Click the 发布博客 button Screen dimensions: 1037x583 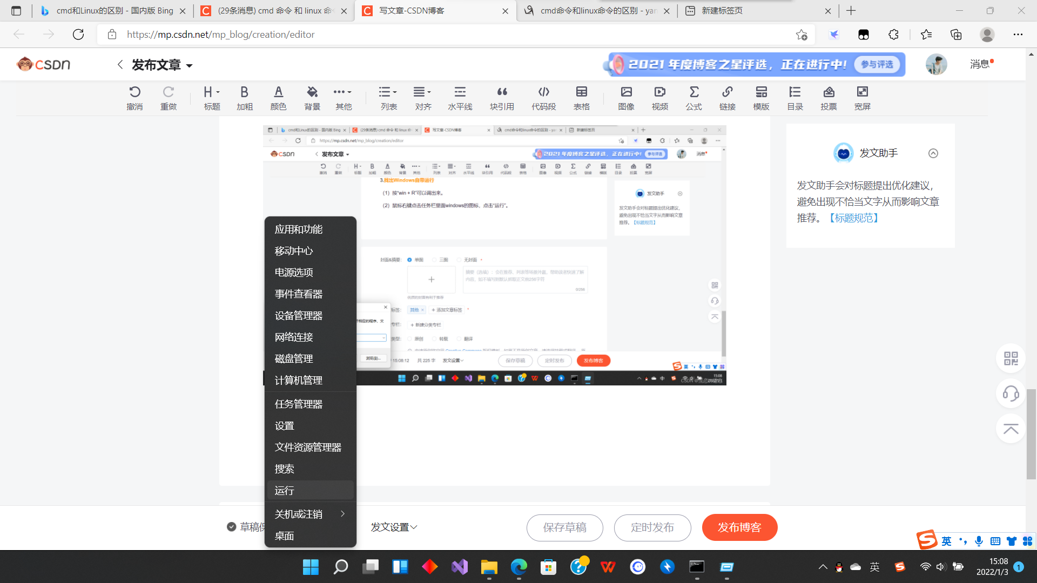(x=739, y=527)
